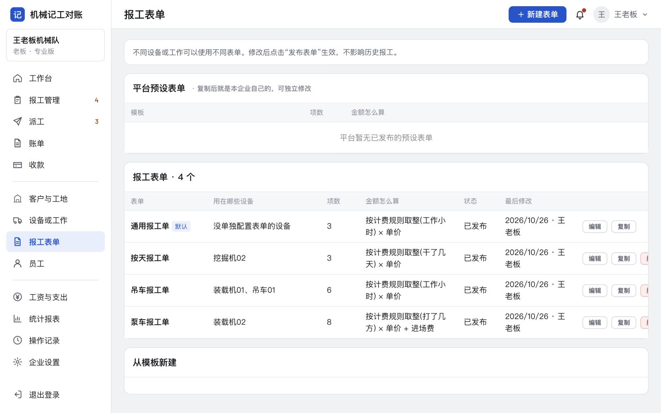Open 设备或工作 section

point(55,220)
